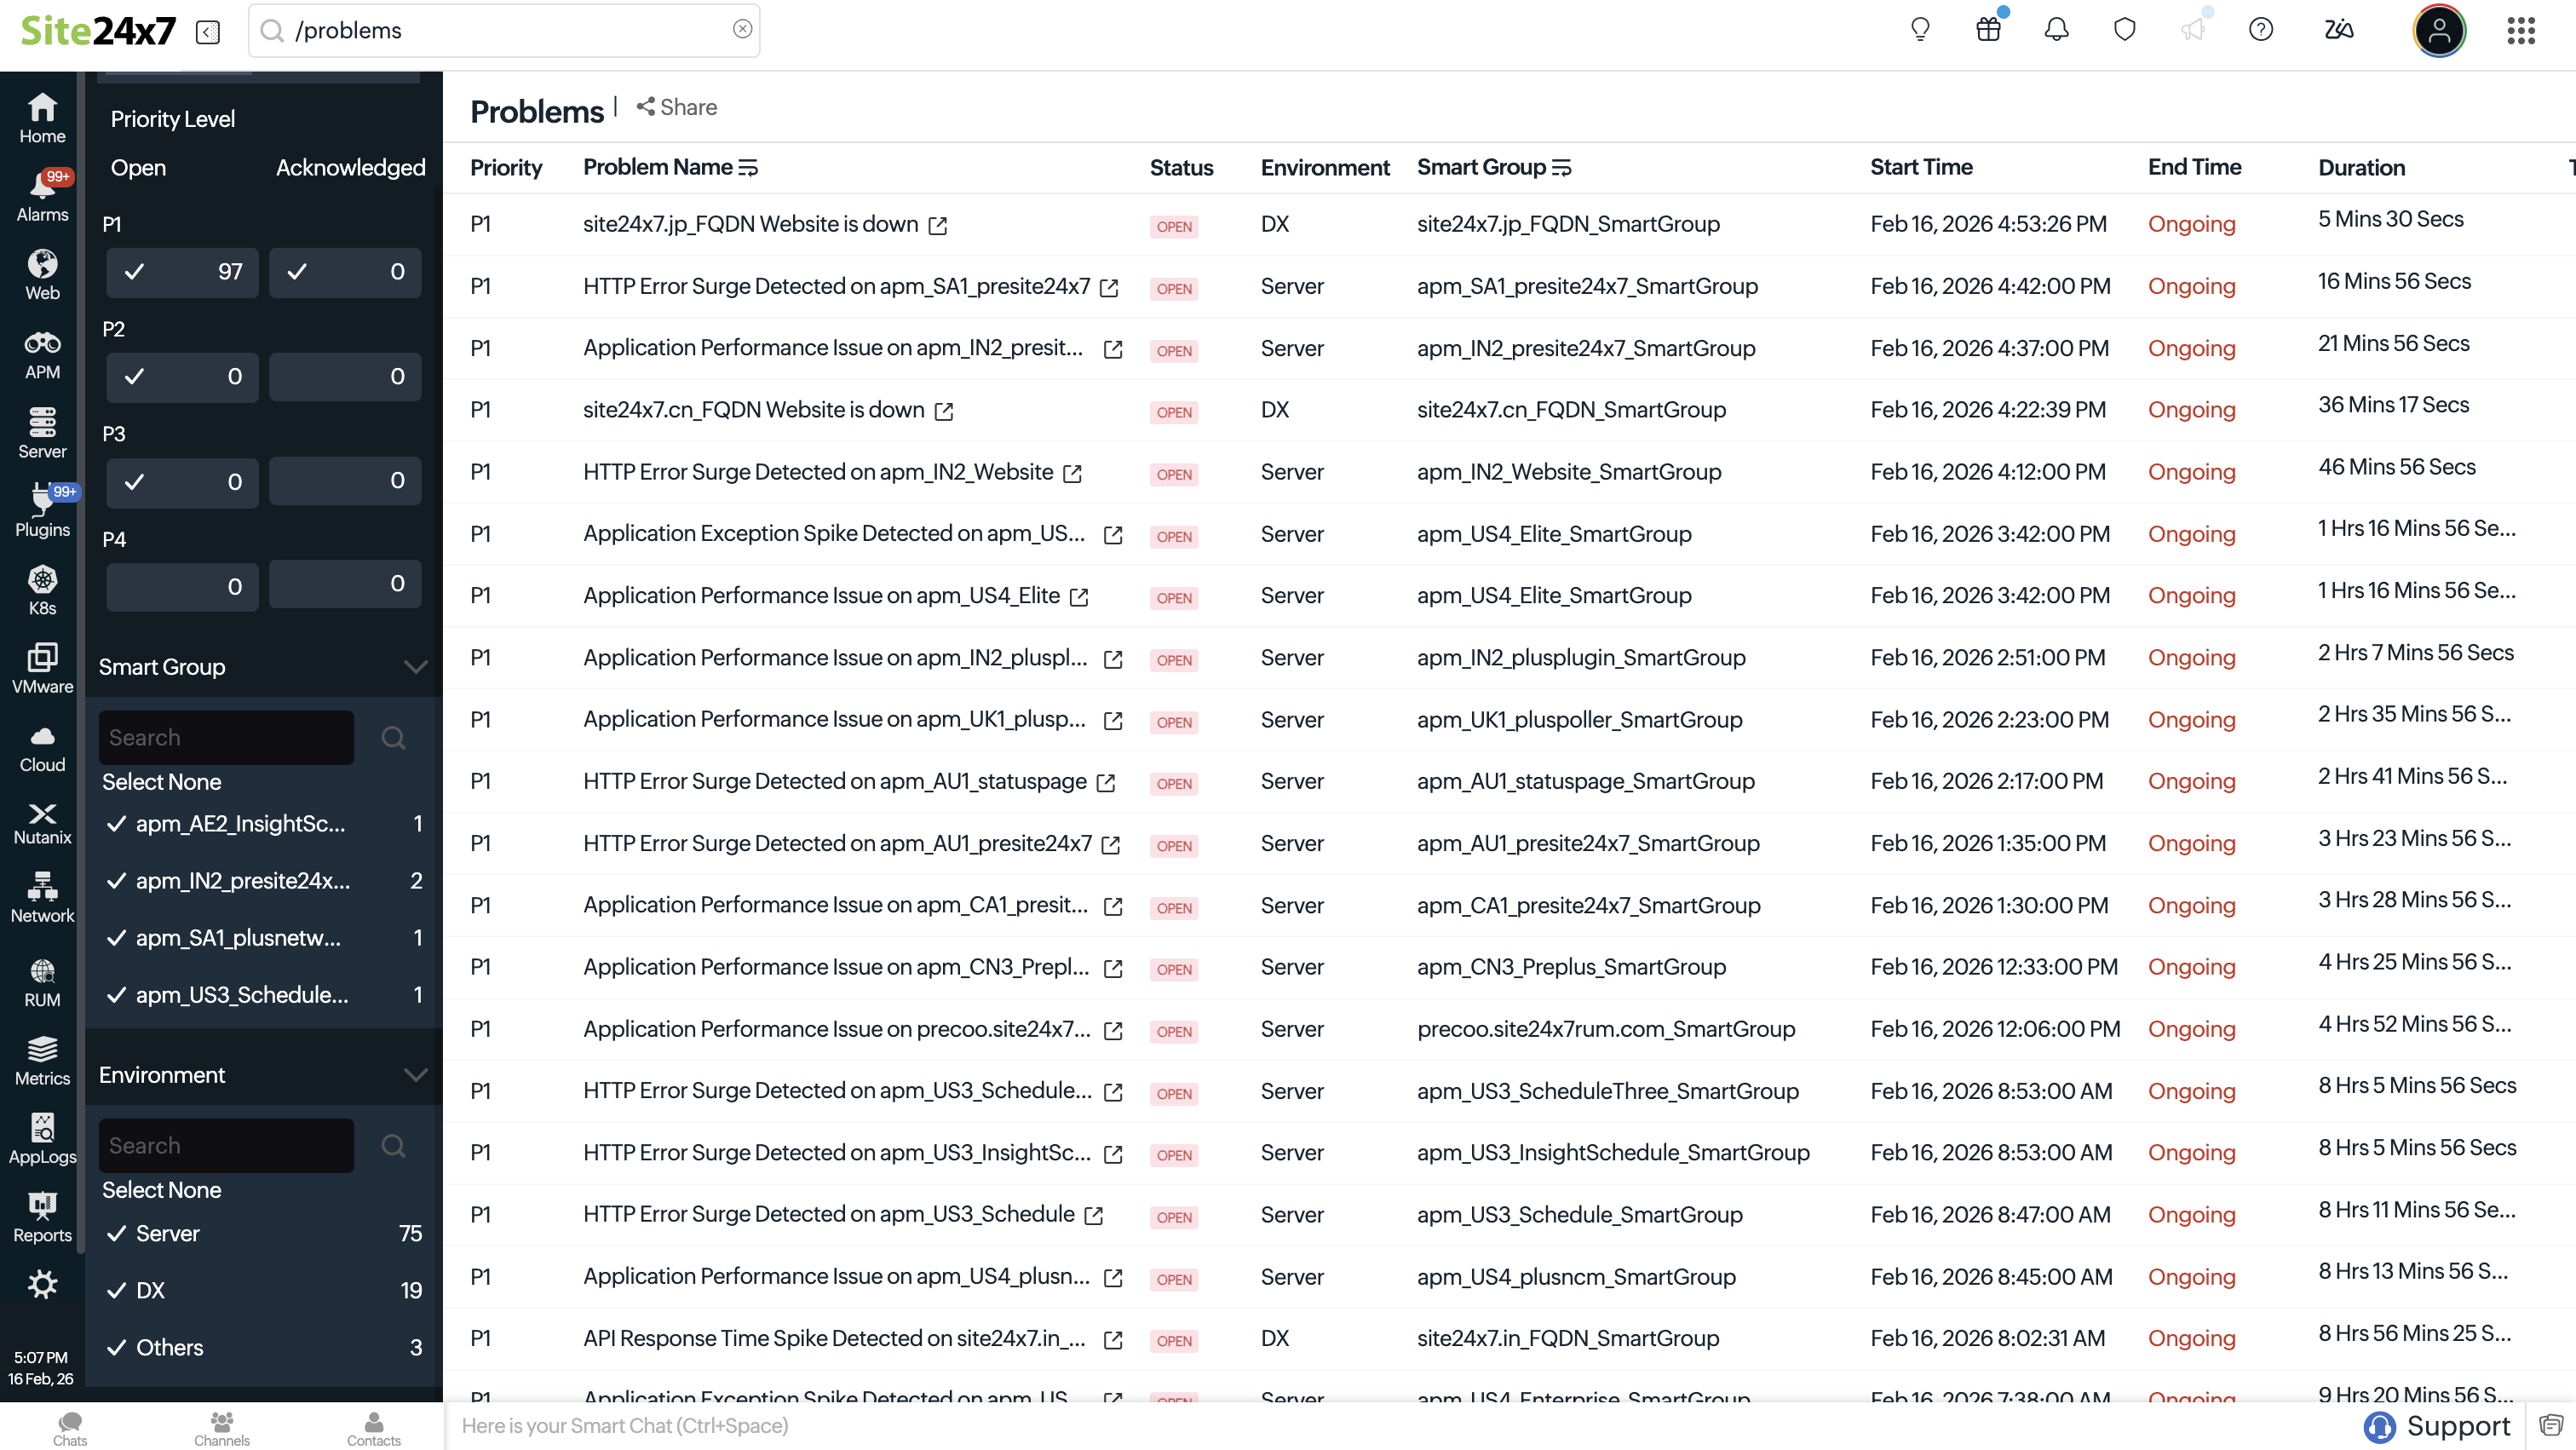Viewport: 2576px width, 1450px height.
Task: Go to the K8s monitoring section
Action: 42,590
